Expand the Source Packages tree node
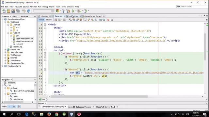Viewport: 209px width, 117px height. (5, 52)
